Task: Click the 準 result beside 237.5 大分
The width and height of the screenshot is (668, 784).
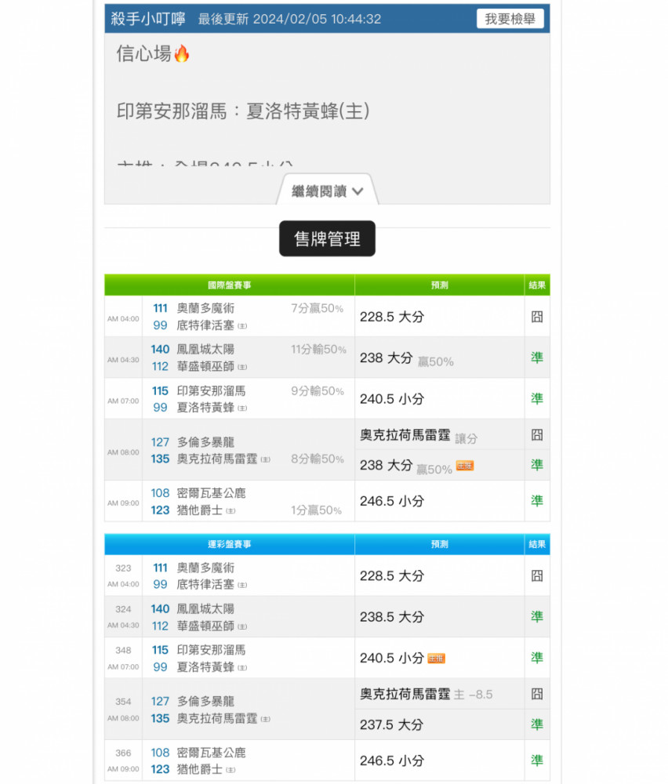Action: point(536,724)
